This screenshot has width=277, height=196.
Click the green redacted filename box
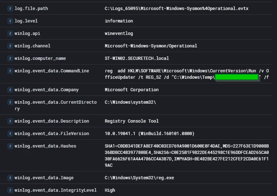(x=237, y=77)
